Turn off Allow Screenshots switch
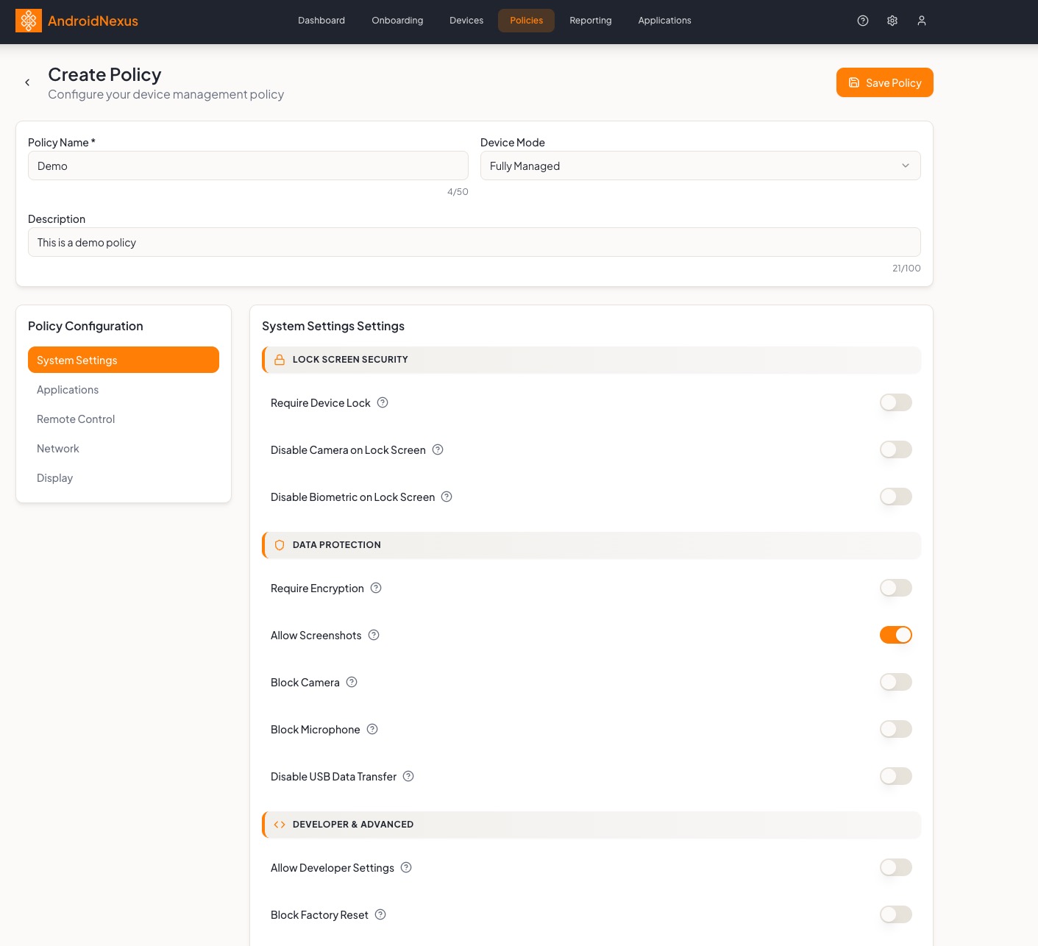This screenshot has width=1038, height=946. 896,635
